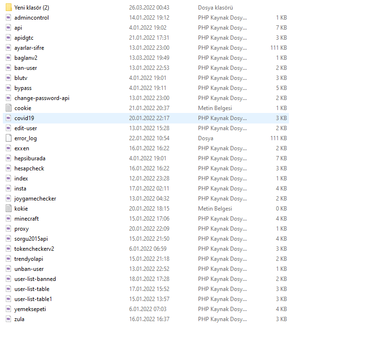This screenshot has width=386, height=346.
Task: Click the date '16.01.2022 16:37' of zula
Action: [149, 319]
